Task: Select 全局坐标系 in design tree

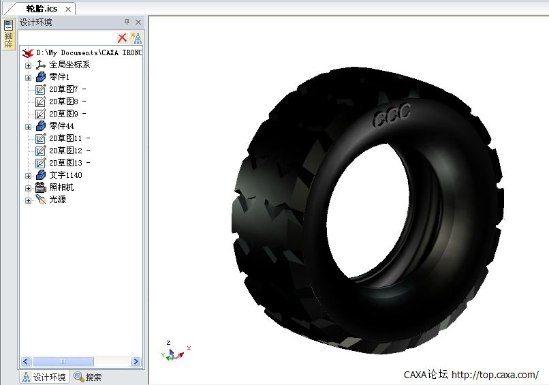Action: (x=69, y=65)
